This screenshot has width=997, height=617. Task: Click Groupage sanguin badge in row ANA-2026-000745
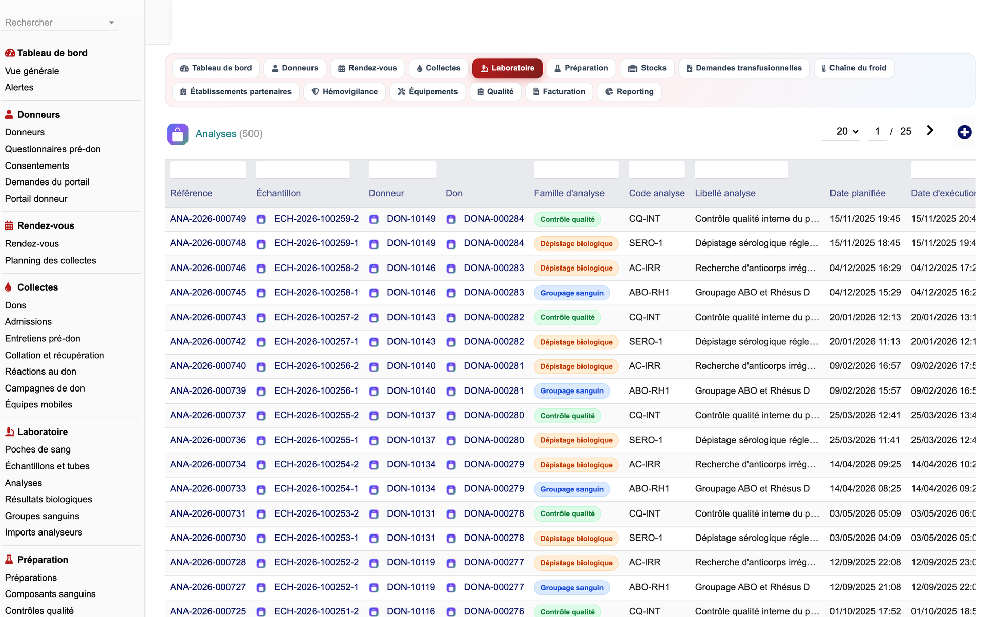572,293
